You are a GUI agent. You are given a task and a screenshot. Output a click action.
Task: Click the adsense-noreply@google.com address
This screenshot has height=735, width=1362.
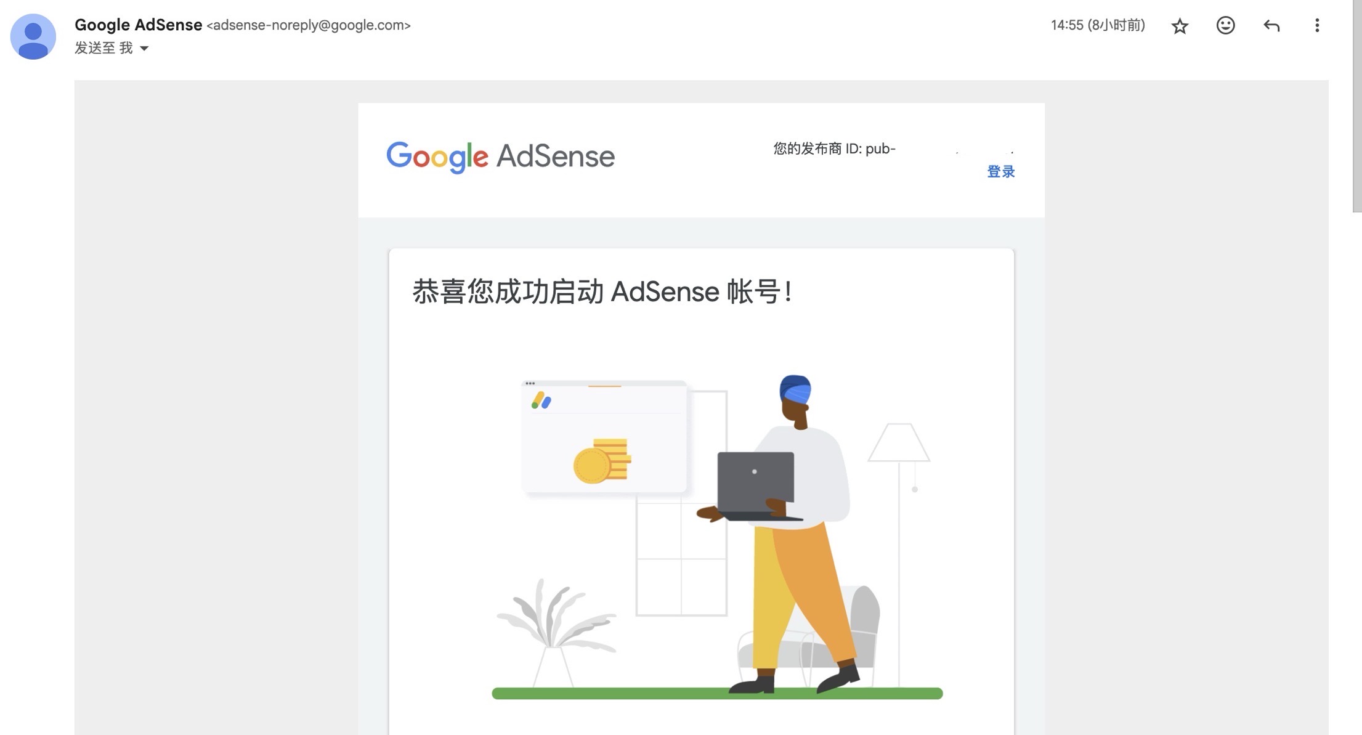coord(309,25)
